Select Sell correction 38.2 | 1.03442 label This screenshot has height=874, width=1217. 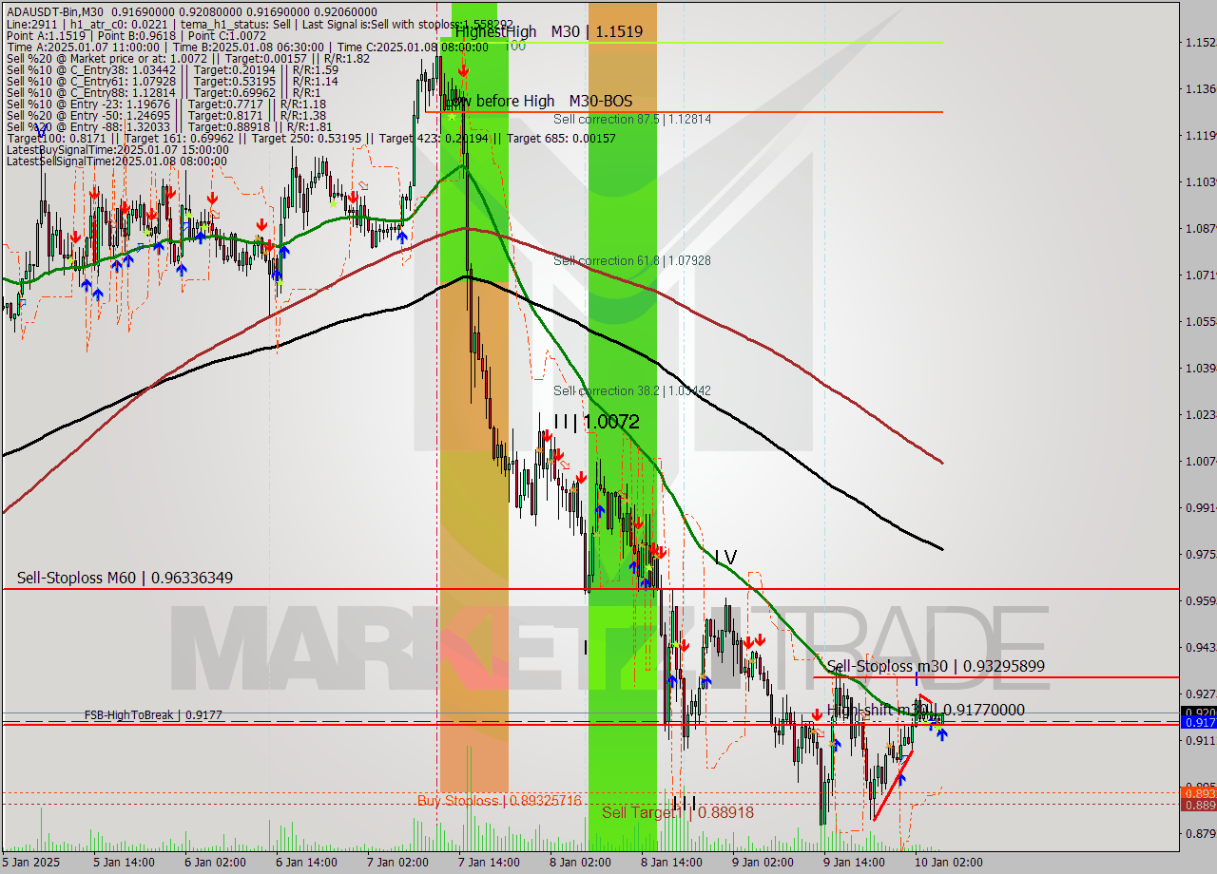click(632, 390)
